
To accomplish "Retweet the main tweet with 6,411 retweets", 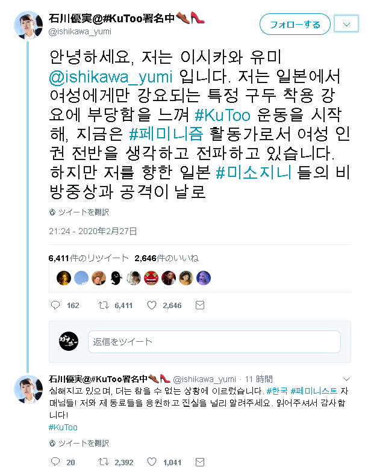I will [x=104, y=305].
